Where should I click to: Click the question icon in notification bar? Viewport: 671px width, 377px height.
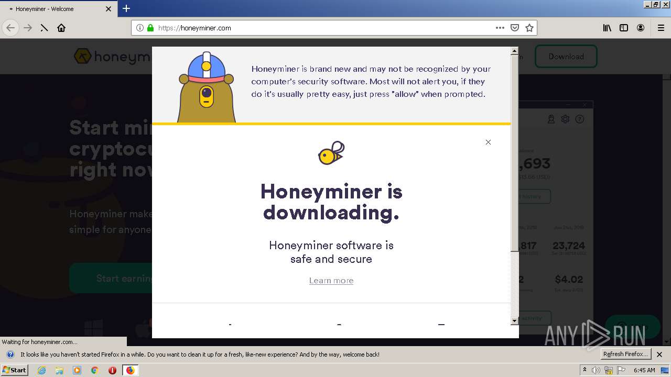point(10,354)
